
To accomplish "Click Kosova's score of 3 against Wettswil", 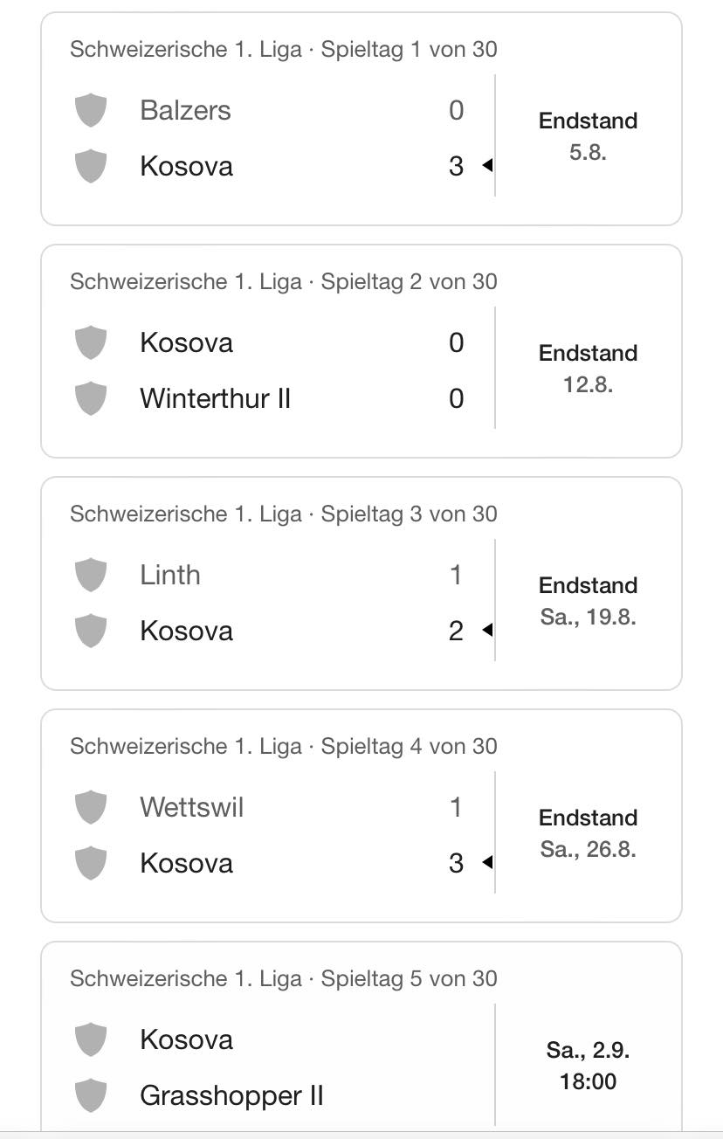I will coord(456,864).
